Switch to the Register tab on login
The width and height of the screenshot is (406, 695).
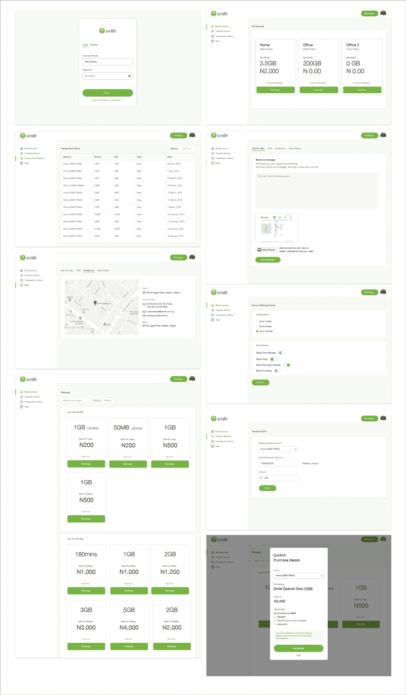94,45
